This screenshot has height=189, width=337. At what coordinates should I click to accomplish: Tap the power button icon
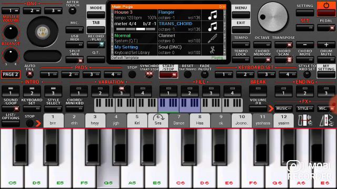[x=326, y=6]
